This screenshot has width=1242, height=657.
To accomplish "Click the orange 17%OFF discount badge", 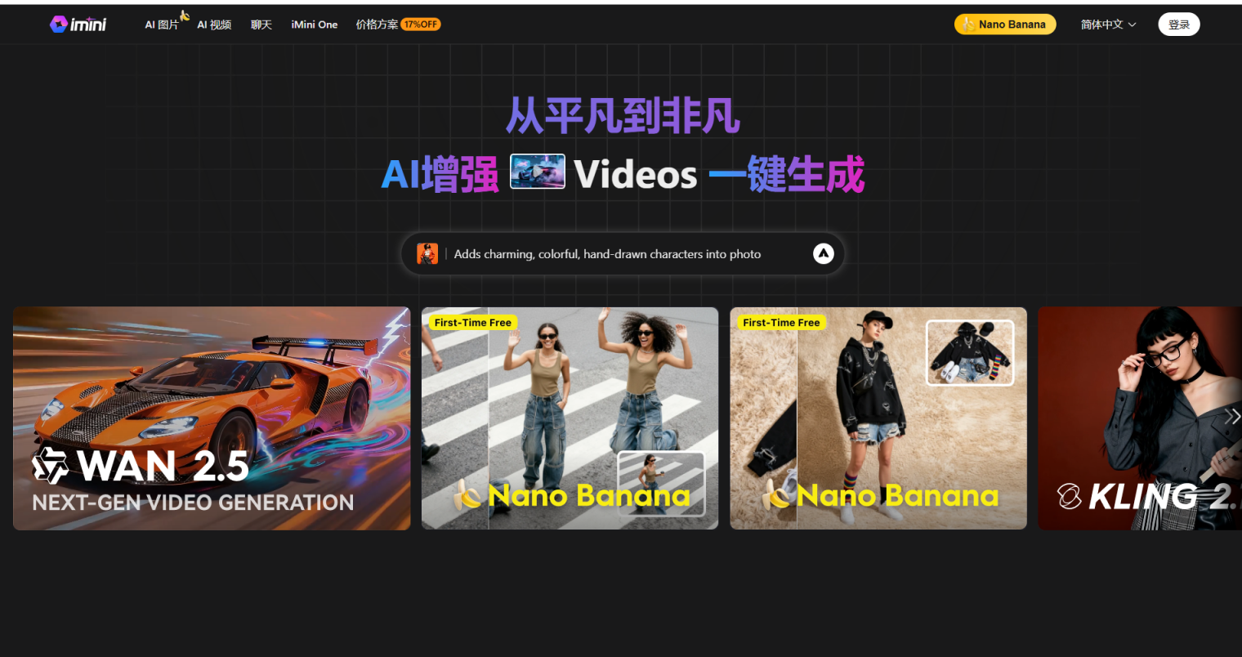I will point(421,24).
